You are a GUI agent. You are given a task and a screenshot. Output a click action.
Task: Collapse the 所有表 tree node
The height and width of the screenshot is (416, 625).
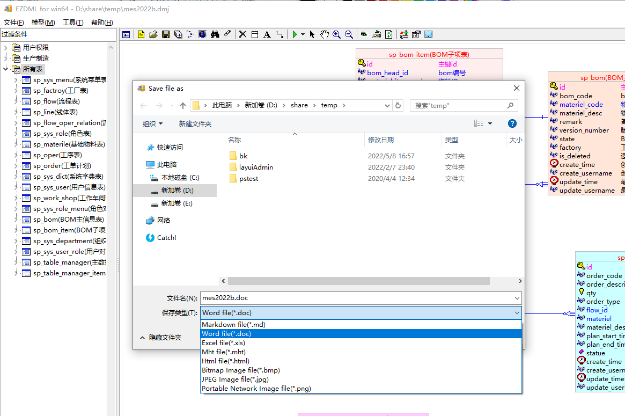[5, 69]
